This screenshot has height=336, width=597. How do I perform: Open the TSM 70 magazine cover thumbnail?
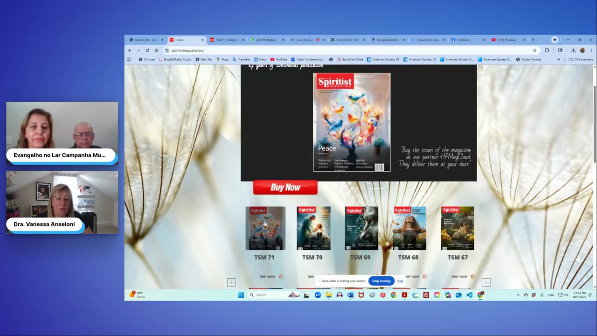click(313, 228)
